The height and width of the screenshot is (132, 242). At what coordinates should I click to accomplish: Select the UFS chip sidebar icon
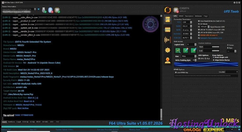(x=167, y=20)
